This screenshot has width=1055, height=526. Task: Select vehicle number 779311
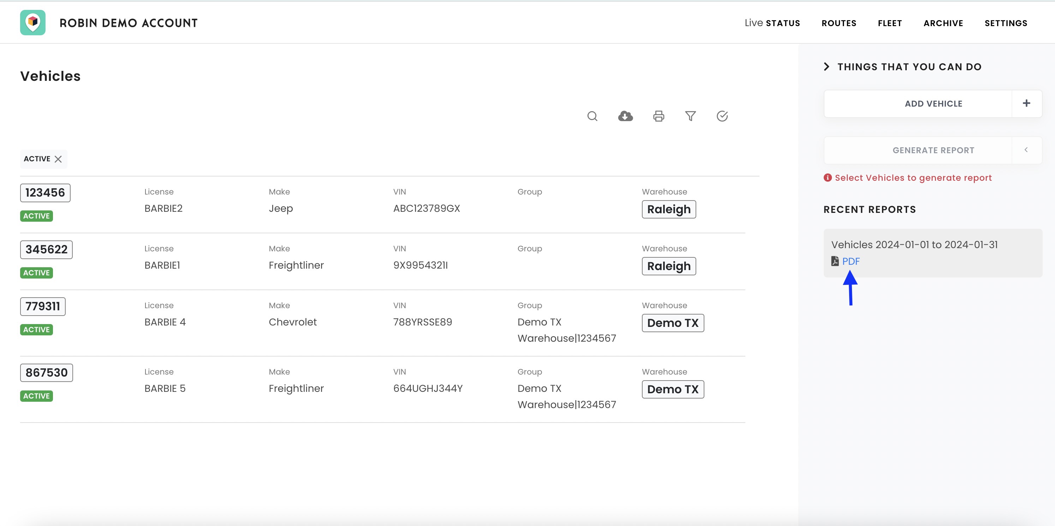pyautogui.click(x=43, y=306)
